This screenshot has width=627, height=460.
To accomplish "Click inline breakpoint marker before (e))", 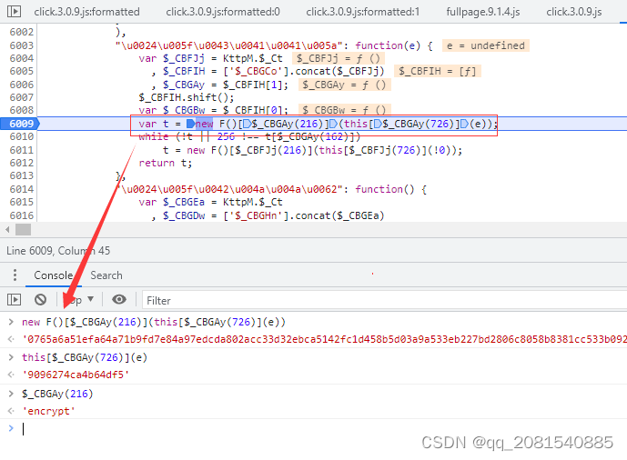I will coord(464,124).
